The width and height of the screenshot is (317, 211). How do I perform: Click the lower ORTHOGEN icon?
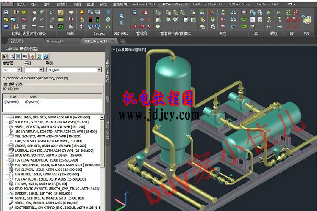coord(121,23)
